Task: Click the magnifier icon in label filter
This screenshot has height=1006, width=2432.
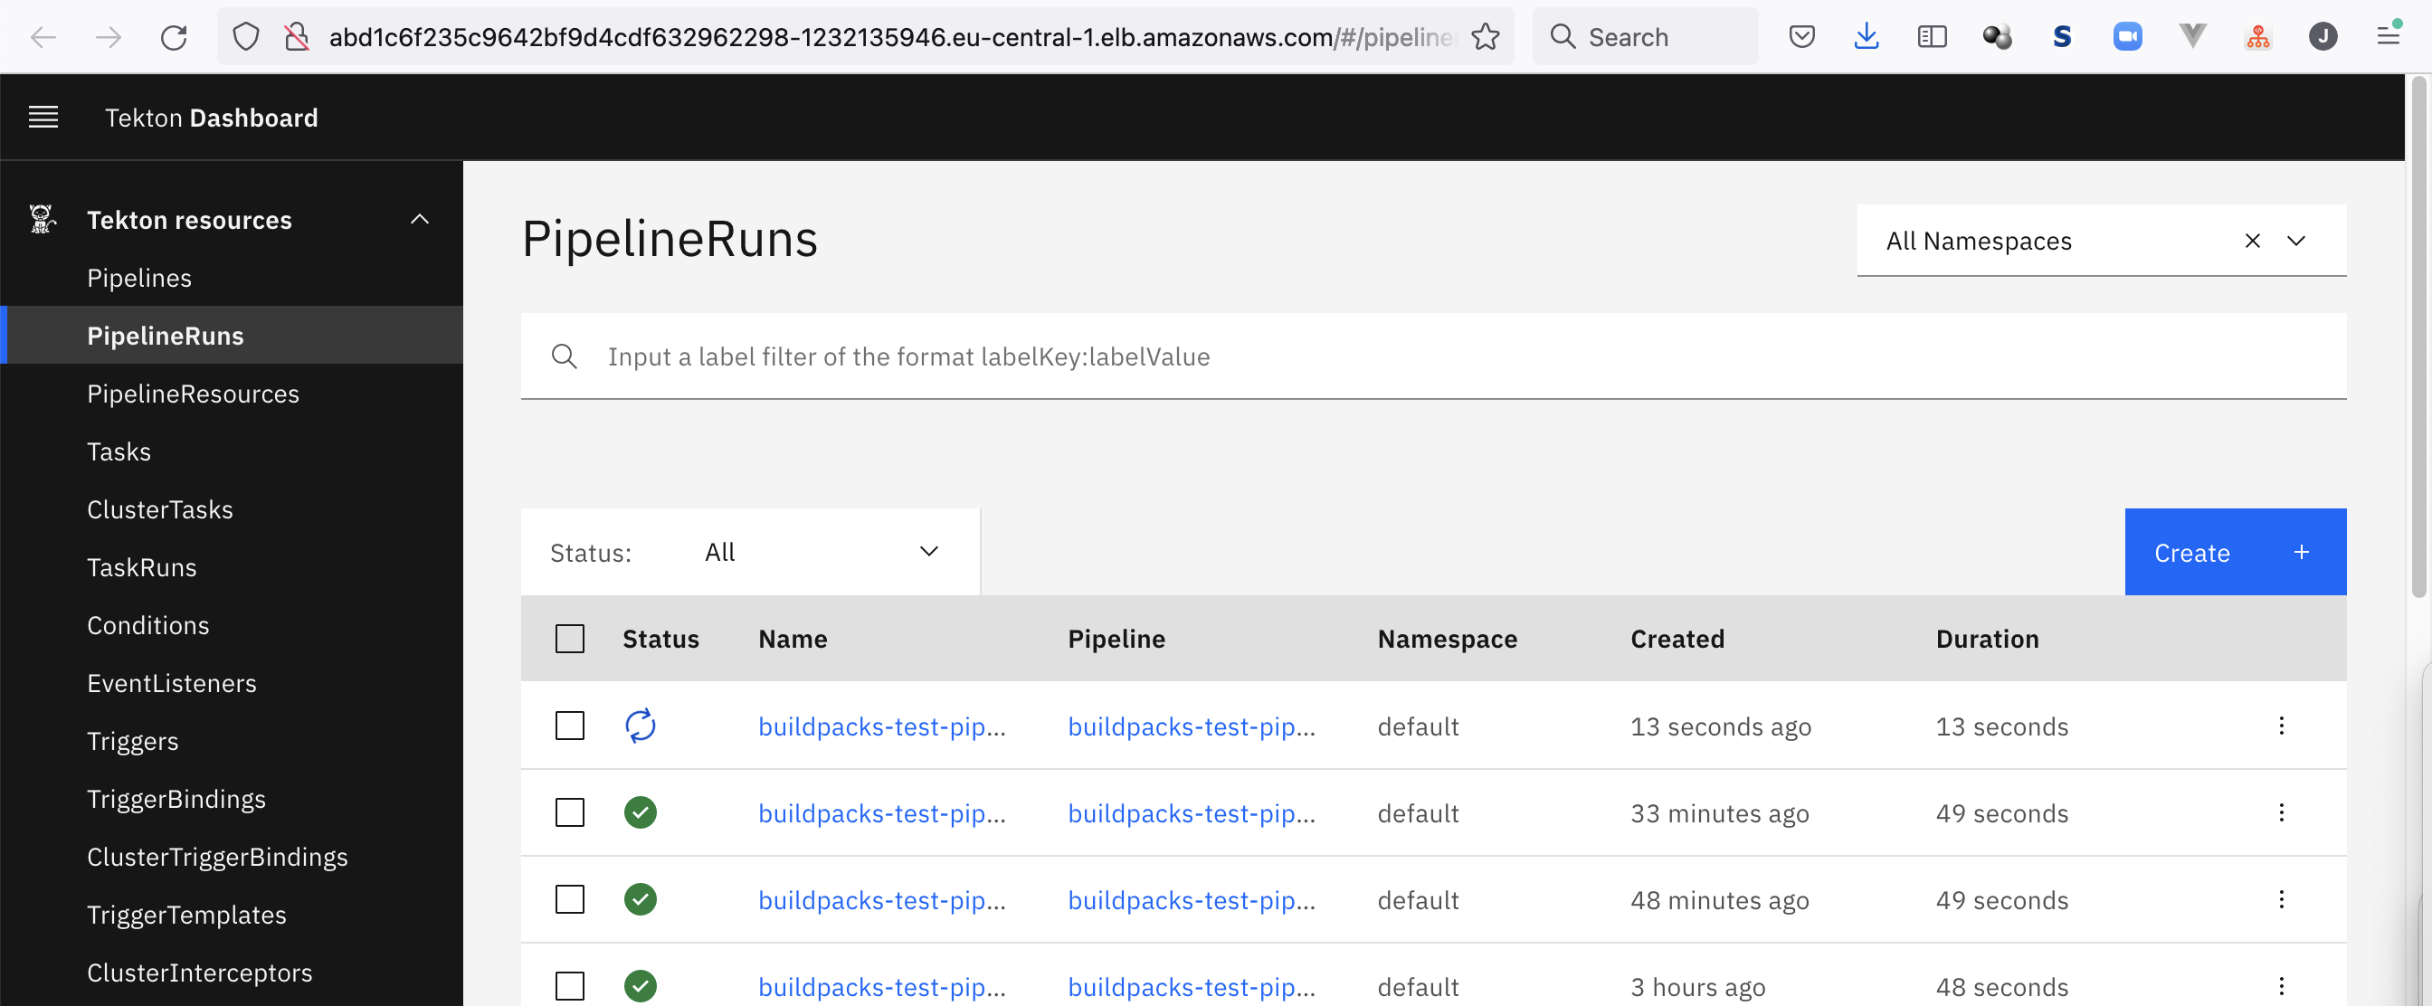Action: coord(565,356)
